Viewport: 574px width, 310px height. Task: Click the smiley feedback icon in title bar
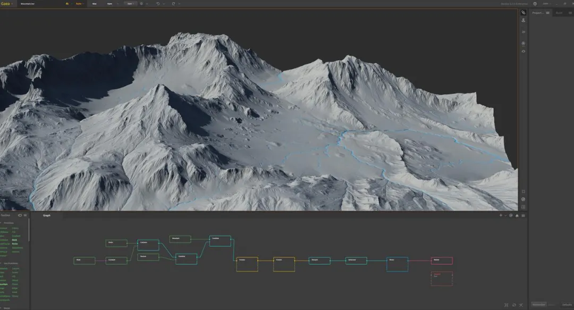[535, 4]
